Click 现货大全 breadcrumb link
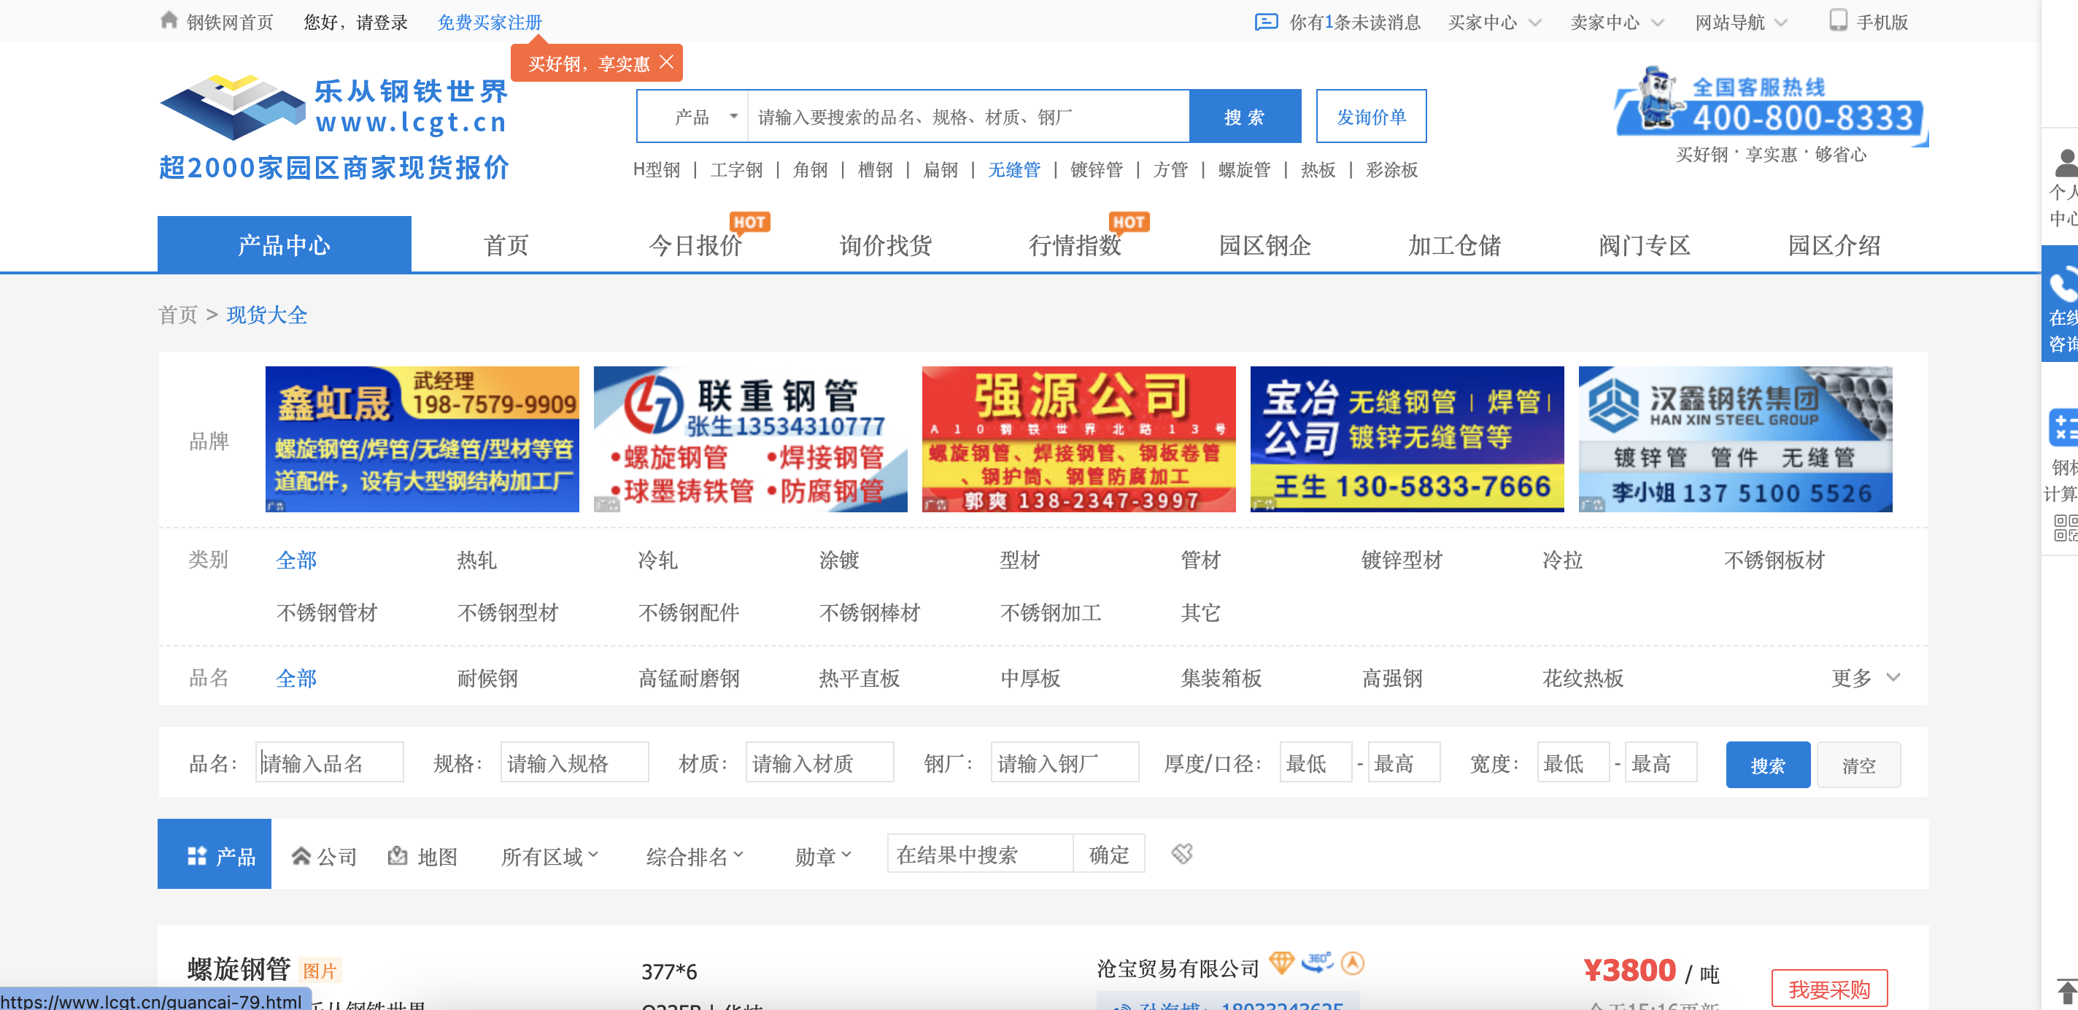The image size is (2078, 1010). pos(267,315)
